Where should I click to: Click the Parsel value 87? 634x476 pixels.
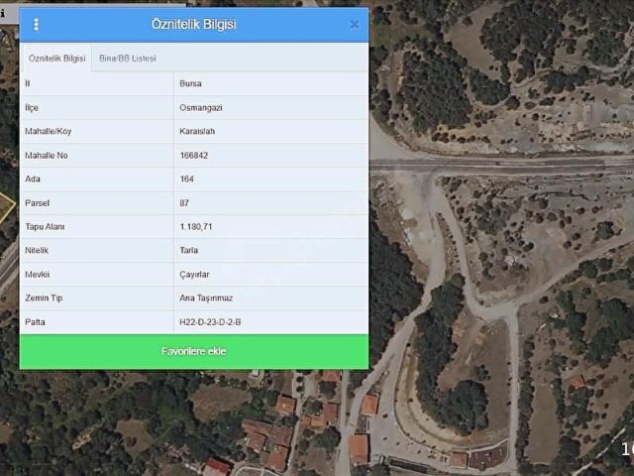pyautogui.click(x=184, y=203)
